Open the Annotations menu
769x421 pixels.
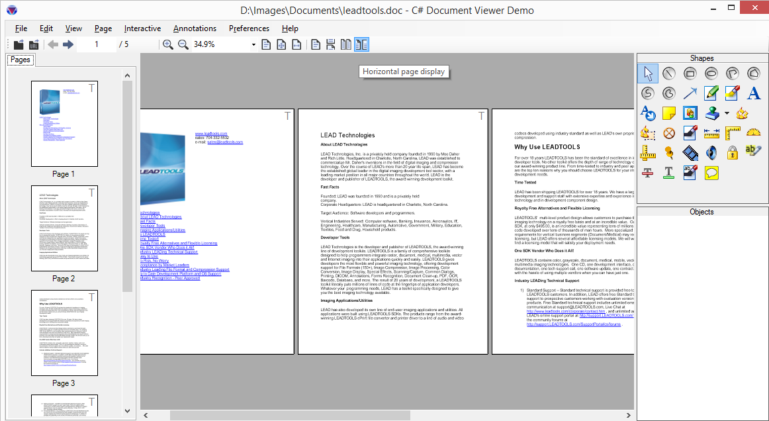coord(195,28)
